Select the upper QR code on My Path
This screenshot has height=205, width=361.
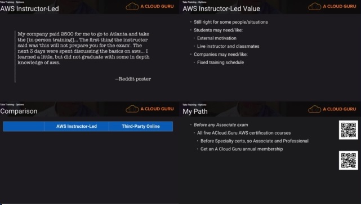tap(349, 130)
